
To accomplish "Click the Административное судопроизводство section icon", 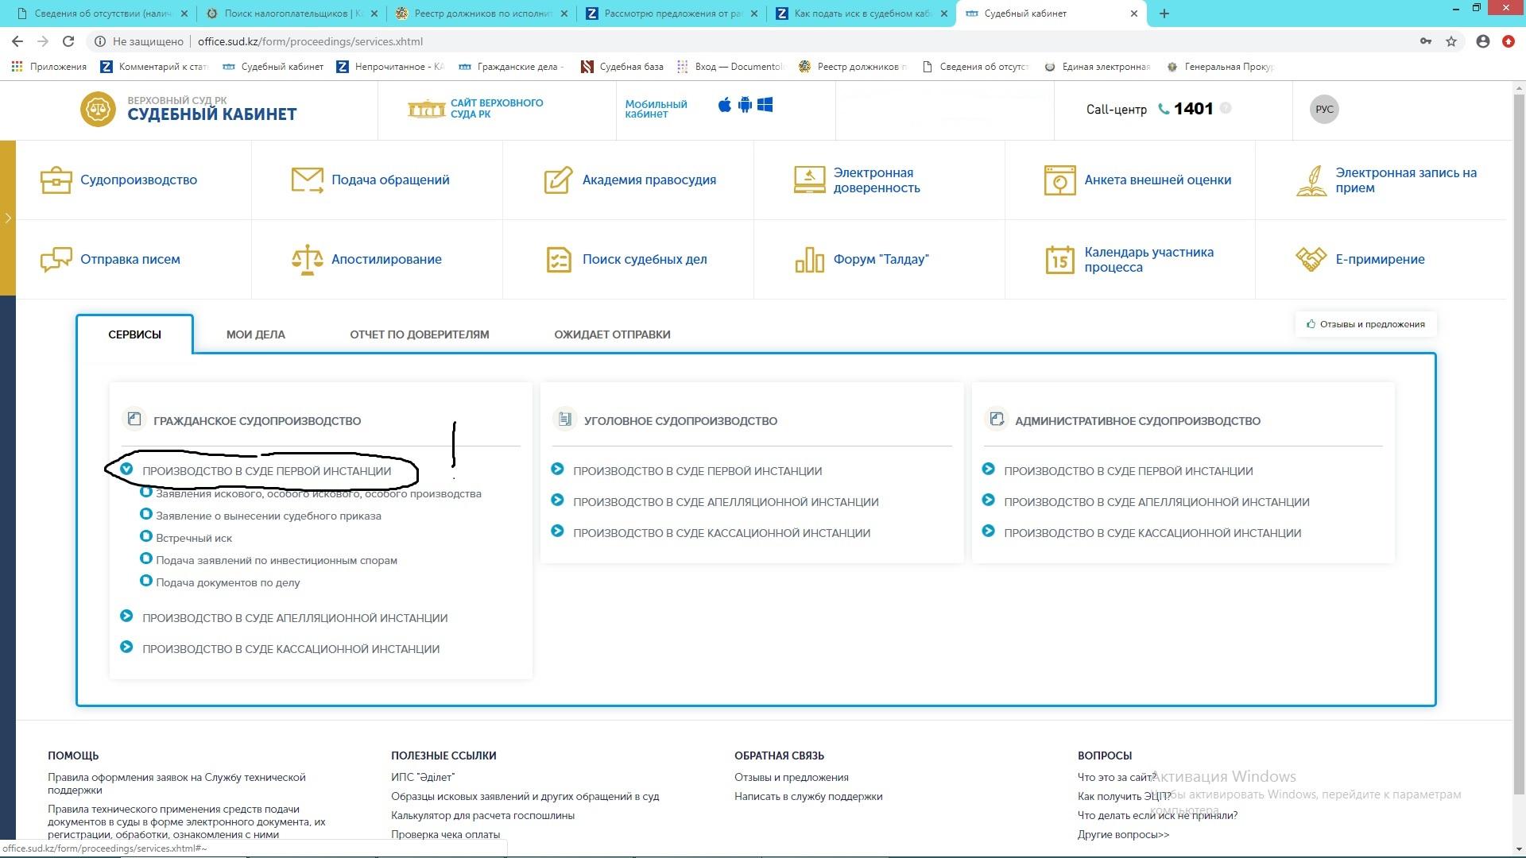I will [x=996, y=419].
